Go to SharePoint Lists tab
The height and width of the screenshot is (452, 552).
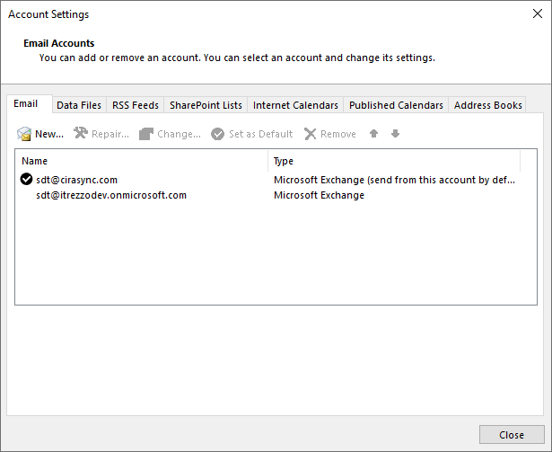click(206, 105)
